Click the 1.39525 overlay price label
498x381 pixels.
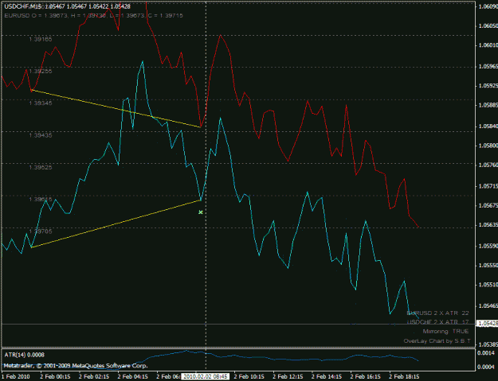point(41,167)
